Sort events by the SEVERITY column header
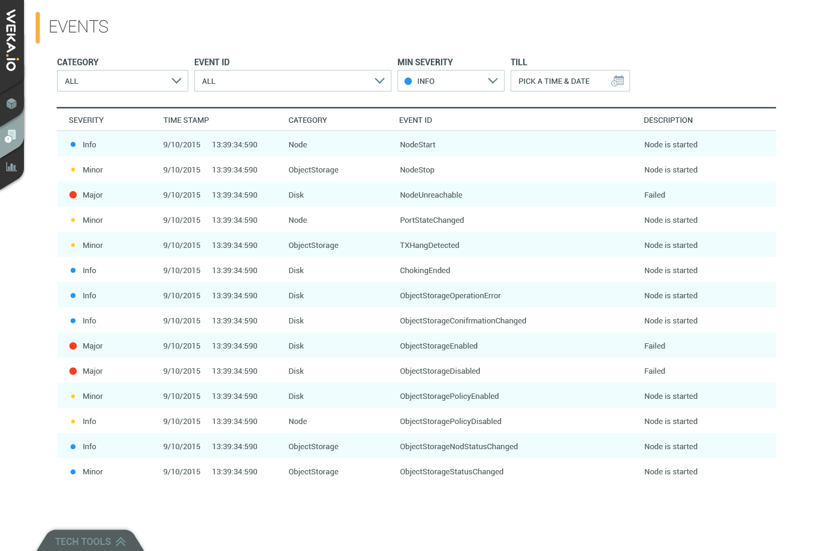Screen dimensions: 815x551 (x=86, y=120)
